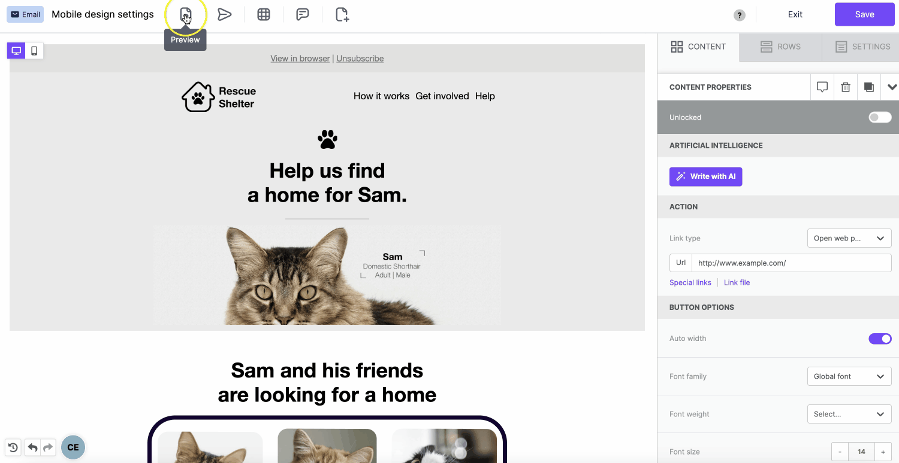Open the Font weight dropdown
The width and height of the screenshot is (899, 463).
pos(849,414)
